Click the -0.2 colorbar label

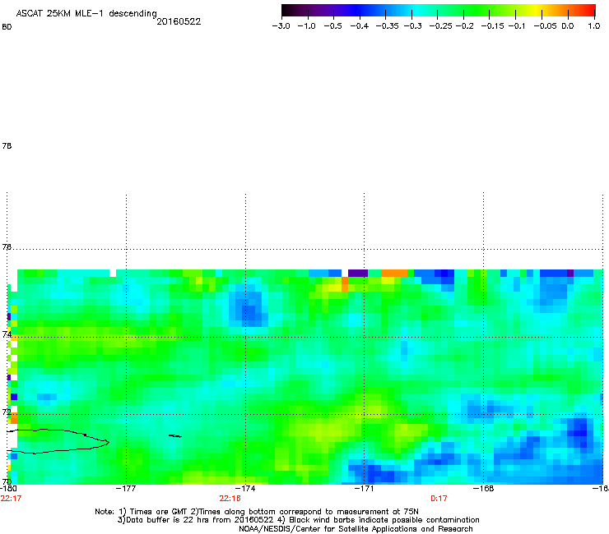(x=464, y=26)
